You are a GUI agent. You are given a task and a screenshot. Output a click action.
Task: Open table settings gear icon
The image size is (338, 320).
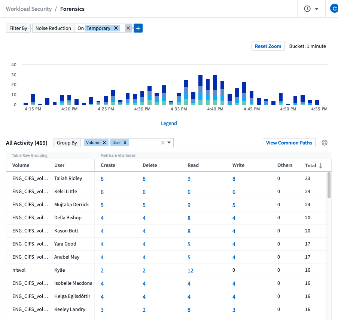[325, 143]
